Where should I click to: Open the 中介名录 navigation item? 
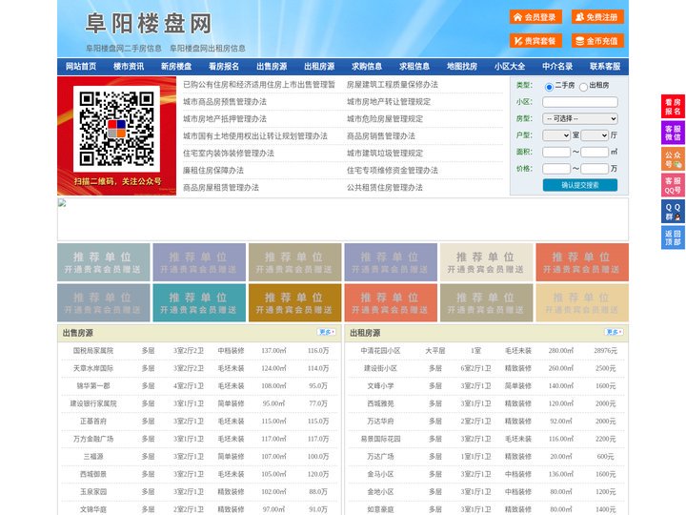557,67
